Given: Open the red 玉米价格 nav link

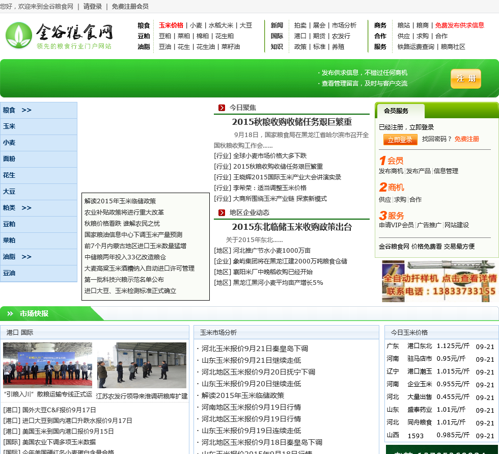Looking at the screenshot, I should pos(171,25).
